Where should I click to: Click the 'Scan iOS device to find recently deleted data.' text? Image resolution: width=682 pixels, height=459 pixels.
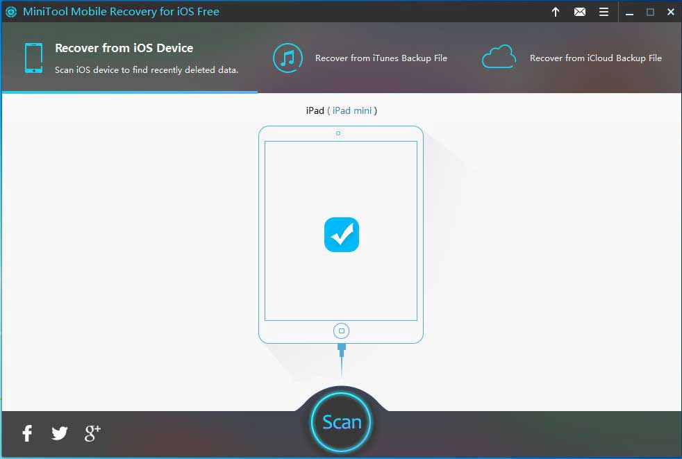[147, 70]
